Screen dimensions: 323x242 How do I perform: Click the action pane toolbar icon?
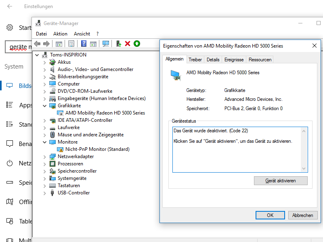[93, 44]
